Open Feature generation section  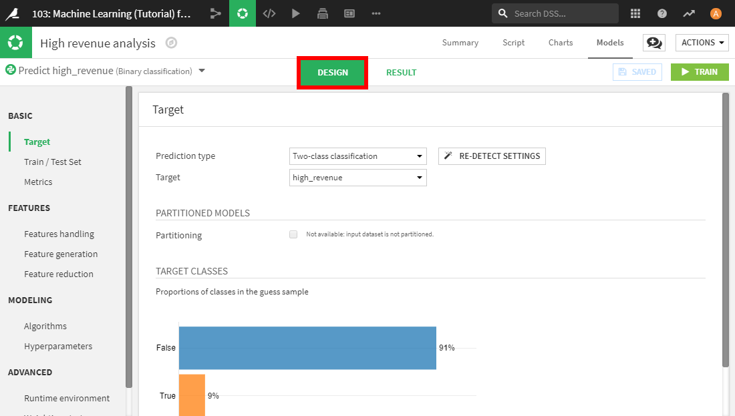[61, 254]
